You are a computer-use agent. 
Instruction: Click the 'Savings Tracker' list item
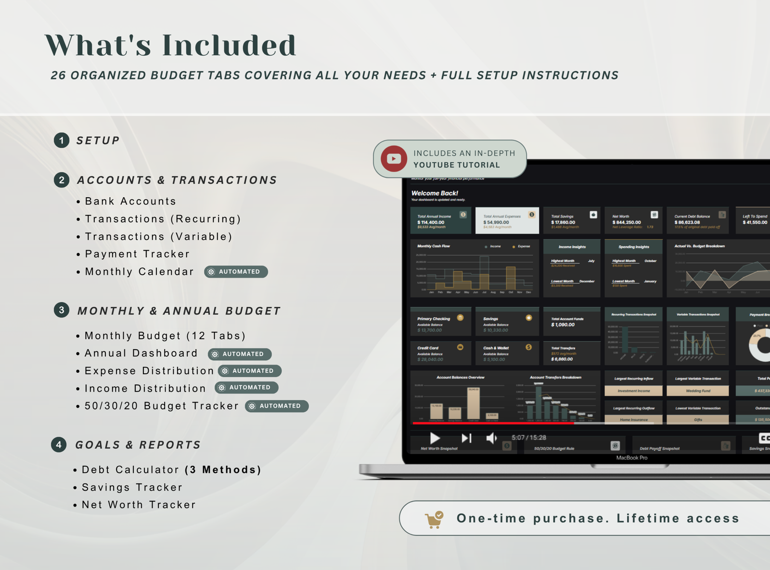pyautogui.click(x=132, y=487)
